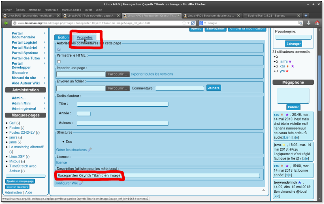324x204 pixels.
Task: Close the Journal des modifications tab
Action: [x=58, y=16]
